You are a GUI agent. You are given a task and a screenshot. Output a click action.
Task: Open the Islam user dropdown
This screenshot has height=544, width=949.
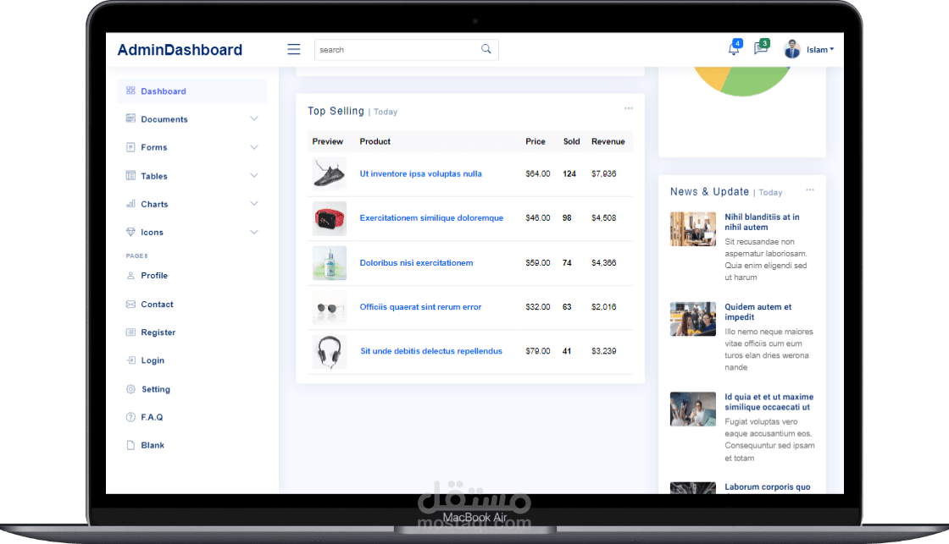[x=820, y=50]
